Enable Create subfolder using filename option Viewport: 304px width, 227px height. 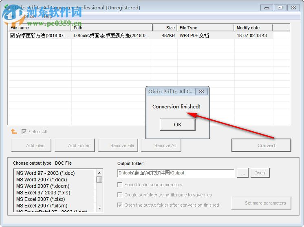(x=120, y=195)
